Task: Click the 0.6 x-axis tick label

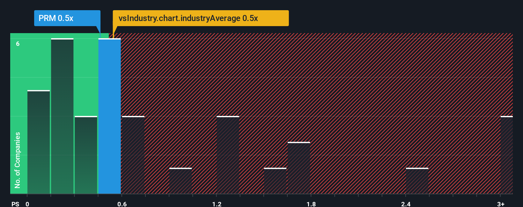Action: click(122, 204)
